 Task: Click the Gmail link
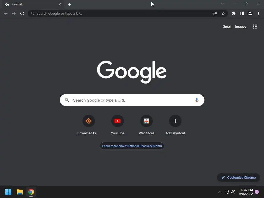227,27
